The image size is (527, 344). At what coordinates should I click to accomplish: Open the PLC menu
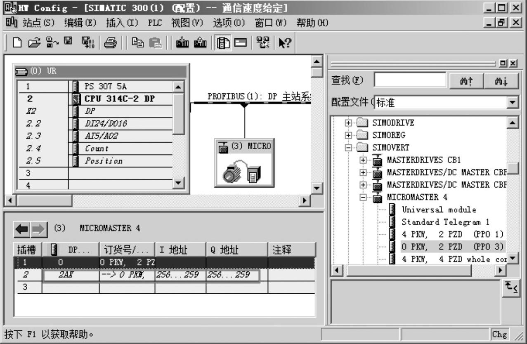[155, 22]
